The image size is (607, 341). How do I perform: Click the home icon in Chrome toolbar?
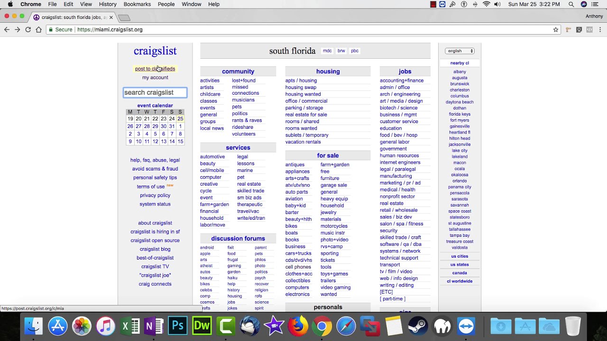tap(39, 29)
